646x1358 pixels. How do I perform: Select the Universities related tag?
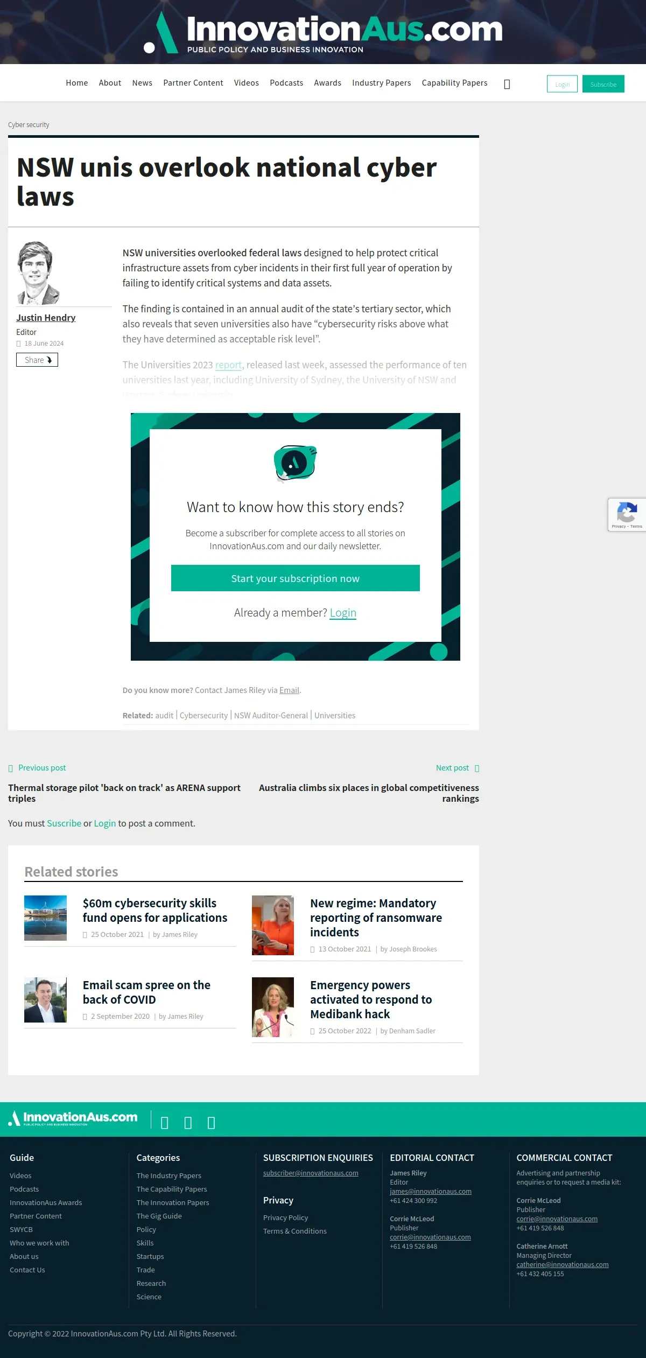[335, 716]
